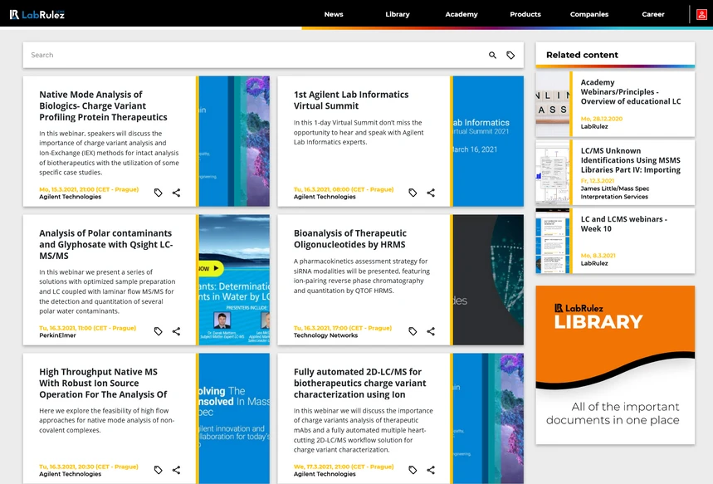Click tag icon on Agilent Lab Informatics Summit card
Viewport: 713px width, 484px height.
pos(413,193)
